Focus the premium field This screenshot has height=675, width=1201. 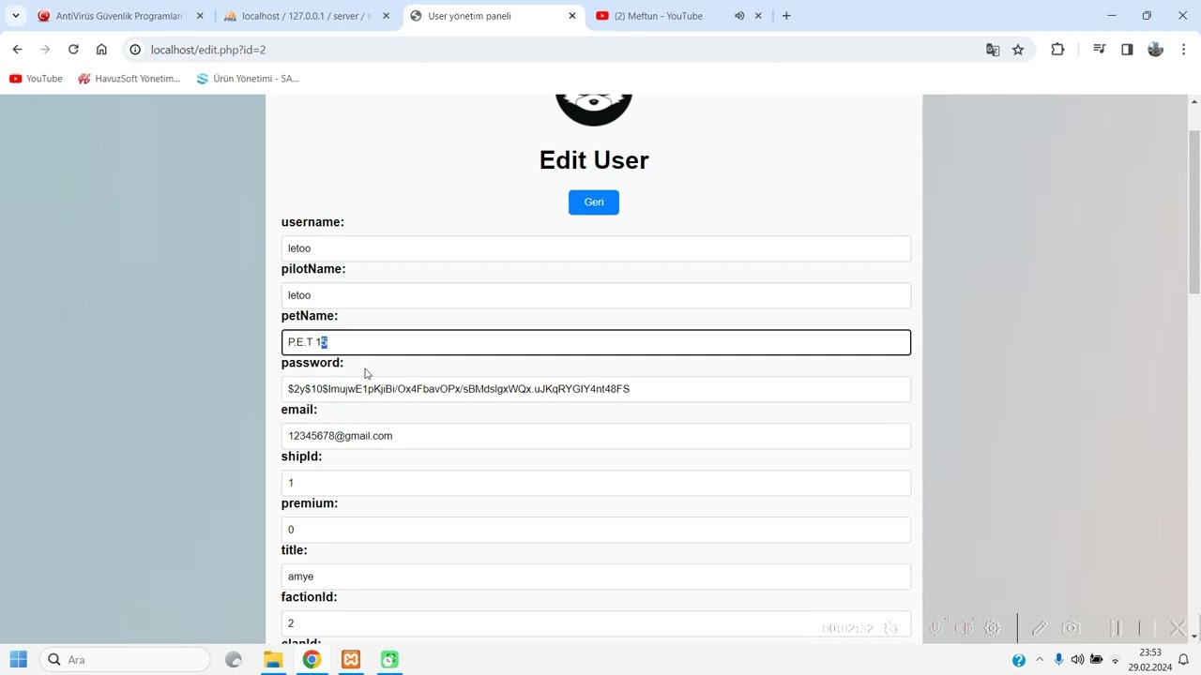596,530
